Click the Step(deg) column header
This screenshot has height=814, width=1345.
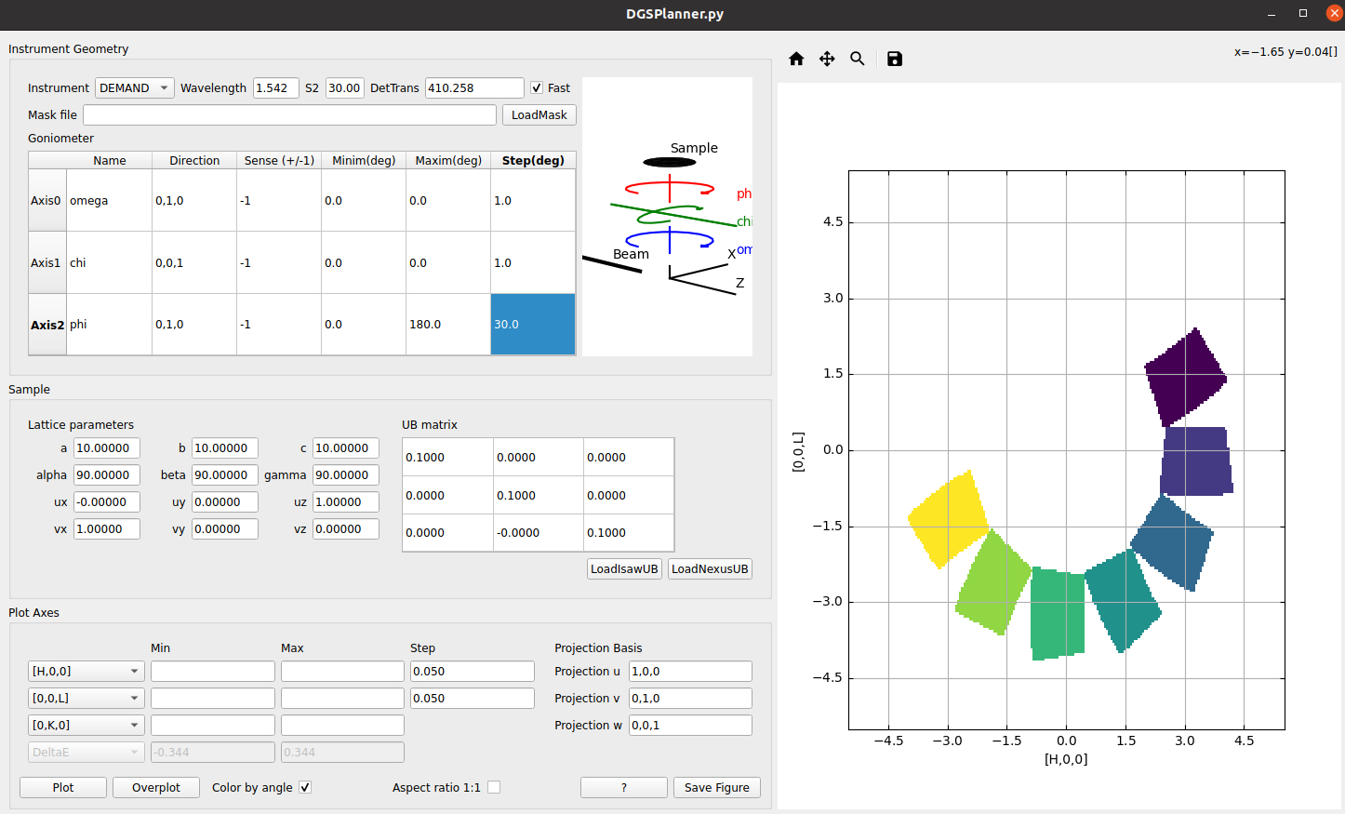(533, 160)
